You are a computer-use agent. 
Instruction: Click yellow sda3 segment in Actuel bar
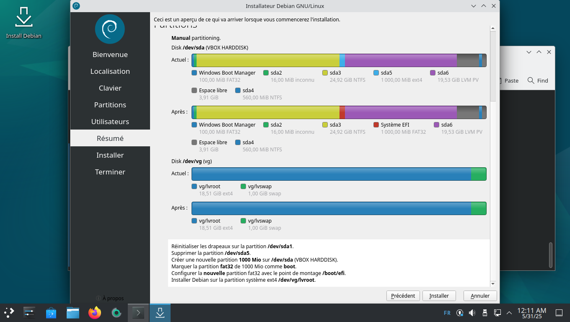[268, 60]
